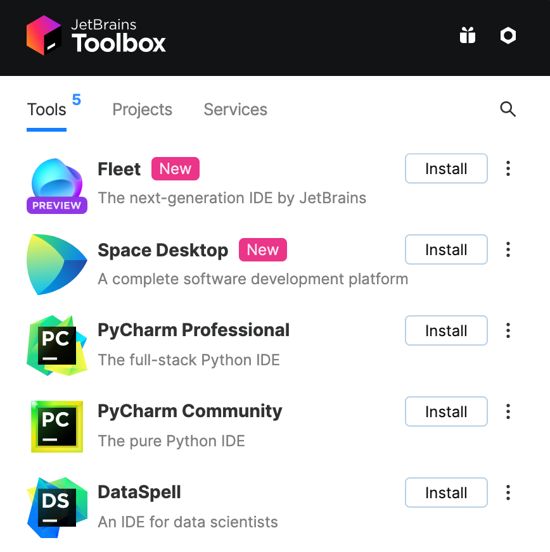Click the gift icon in the header

coord(467,35)
